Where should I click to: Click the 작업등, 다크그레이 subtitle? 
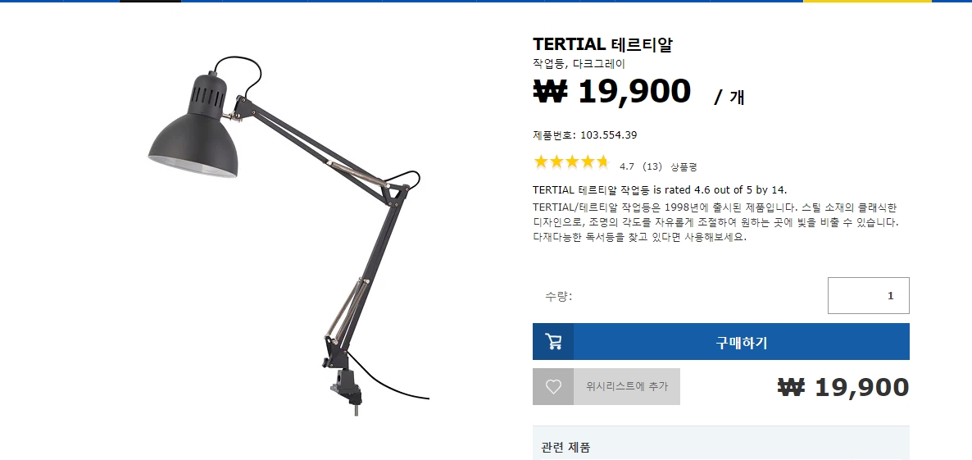579,64
